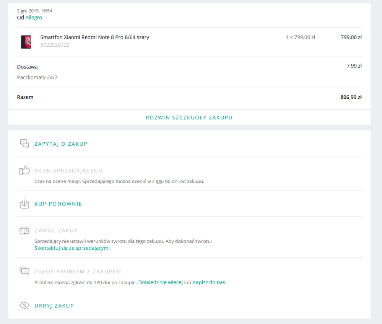382x324 pixels.
Task: Click the Sprzedający nie ustawił warunków zwrotu text
Action: (x=123, y=241)
